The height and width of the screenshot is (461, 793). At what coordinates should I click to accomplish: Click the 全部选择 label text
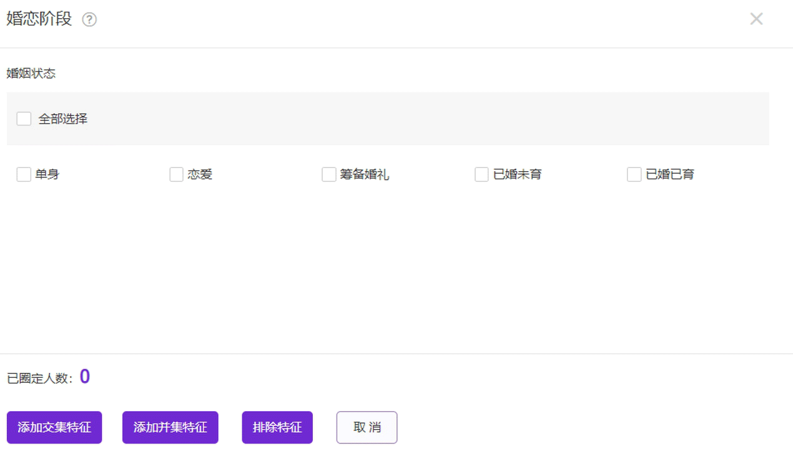(63, 119)
